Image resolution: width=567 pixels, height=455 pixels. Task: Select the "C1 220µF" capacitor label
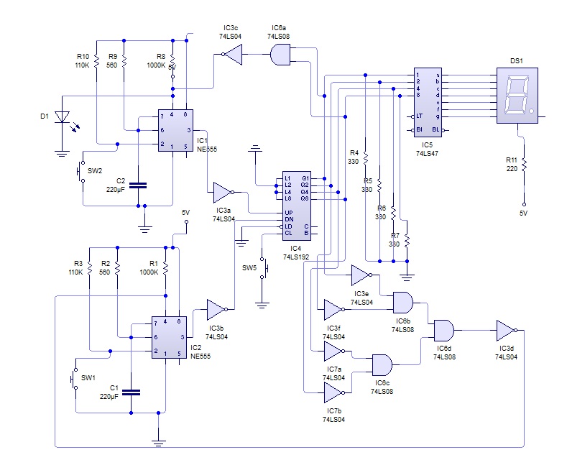[x=109, y=392]
